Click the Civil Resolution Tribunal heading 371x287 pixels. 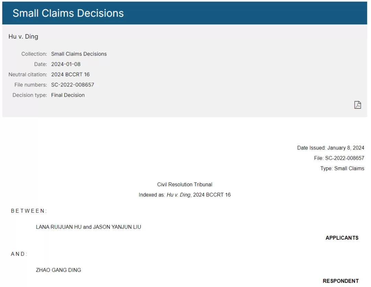(x=184, y=184)
